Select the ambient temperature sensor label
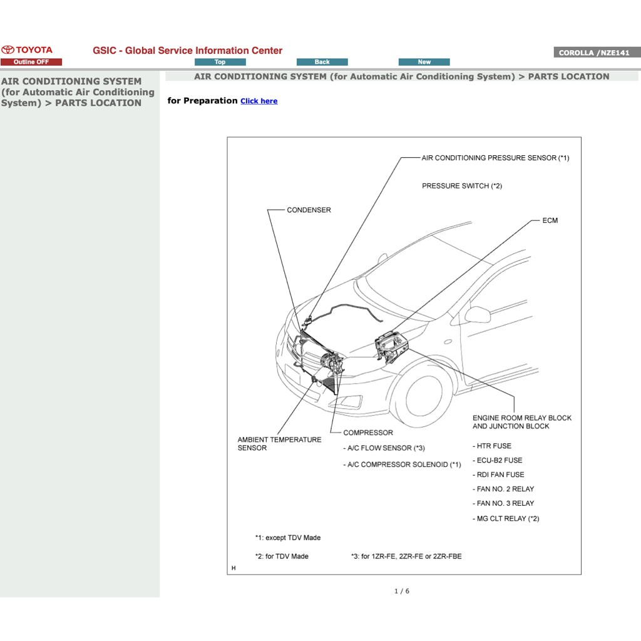 tap(279, 444)
